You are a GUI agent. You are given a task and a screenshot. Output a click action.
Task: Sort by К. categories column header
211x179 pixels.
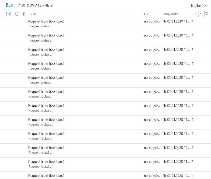[196, 14]
